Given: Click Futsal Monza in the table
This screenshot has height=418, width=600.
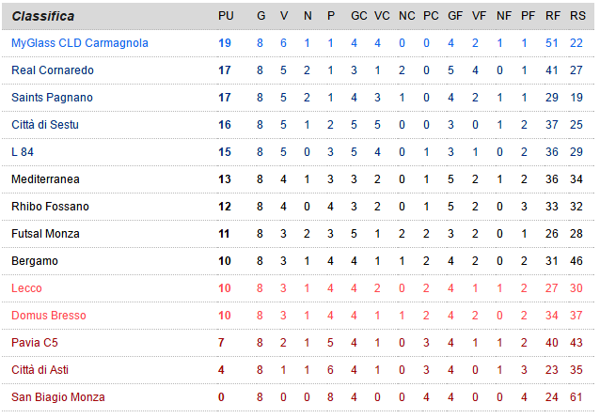Looking at the screenshot, I should 45,234.
